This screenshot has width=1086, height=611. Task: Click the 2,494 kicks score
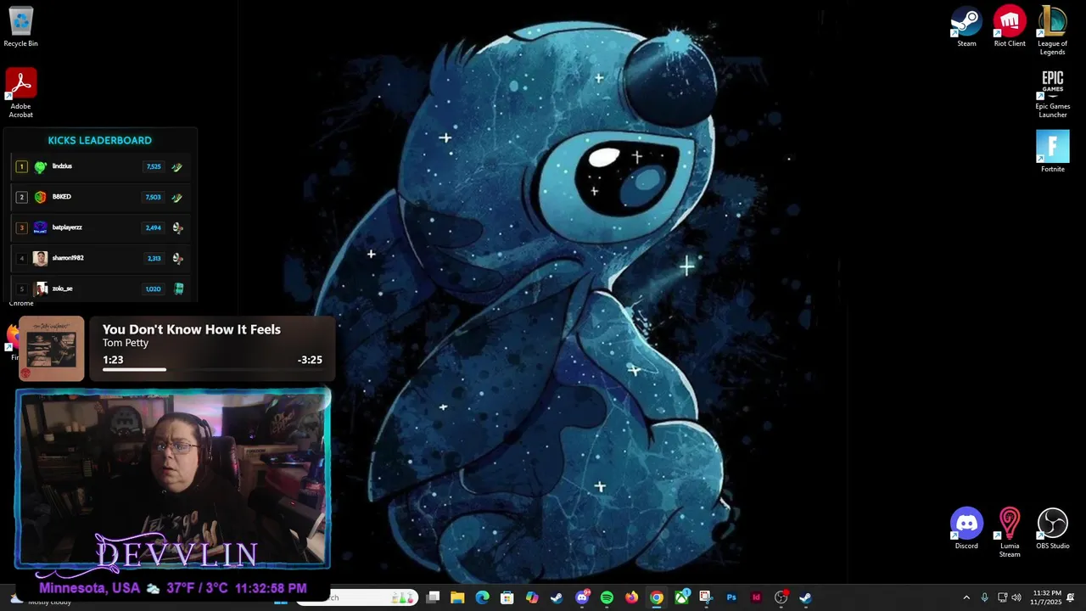pos(154,228)
